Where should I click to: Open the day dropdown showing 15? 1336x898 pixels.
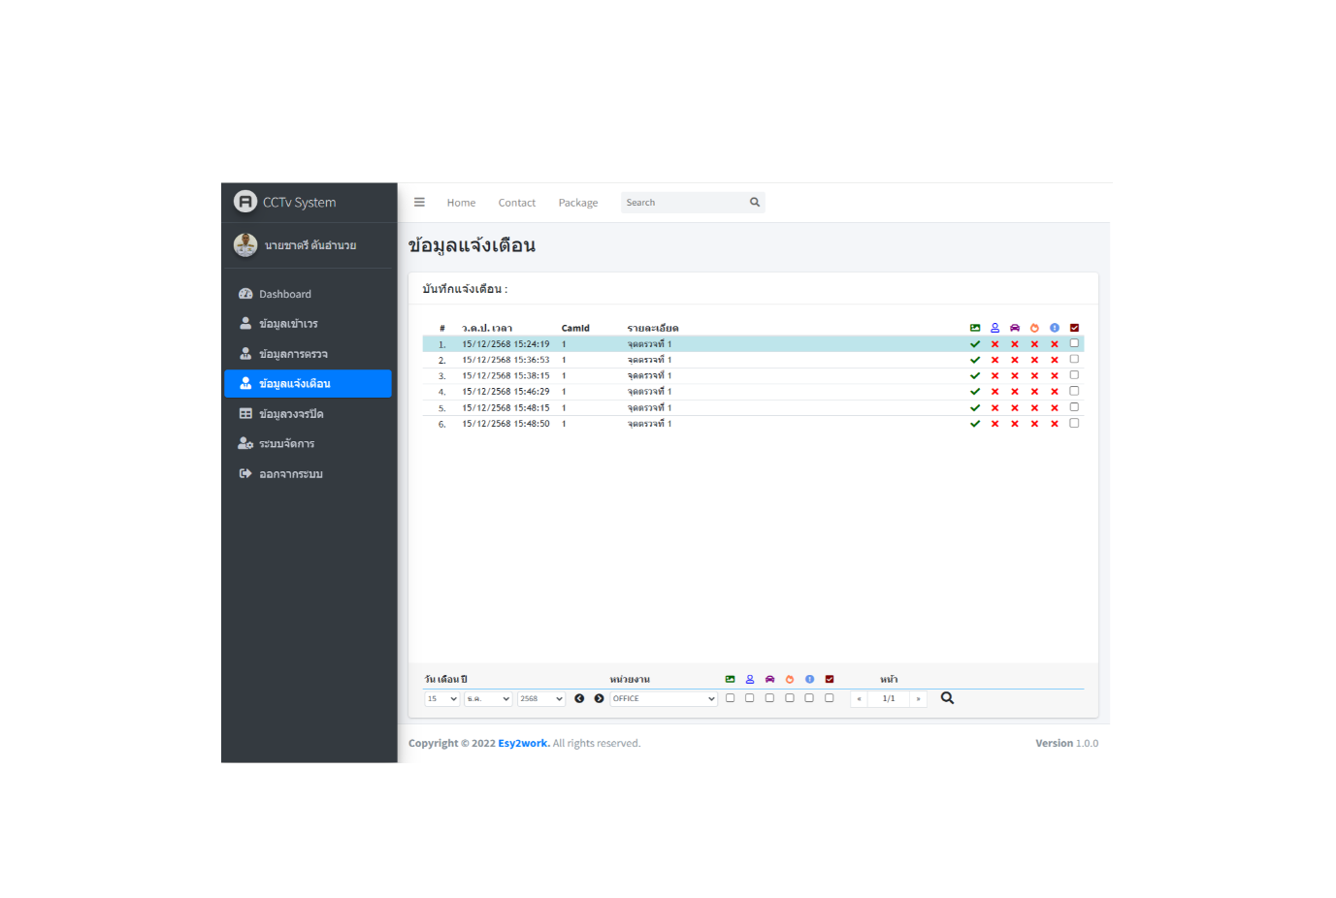pos(441,698)
